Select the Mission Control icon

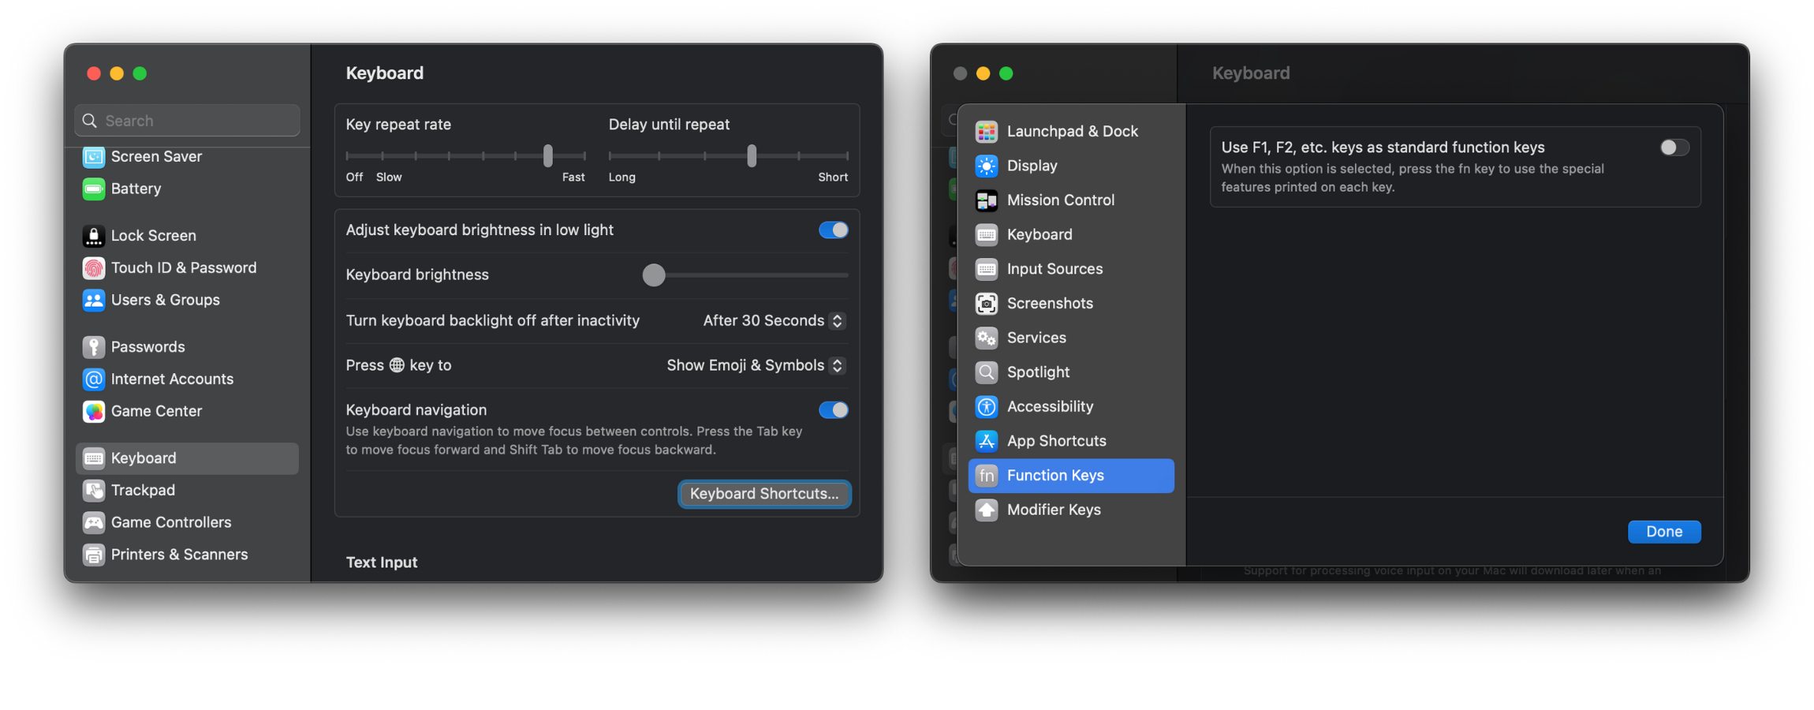986,200
